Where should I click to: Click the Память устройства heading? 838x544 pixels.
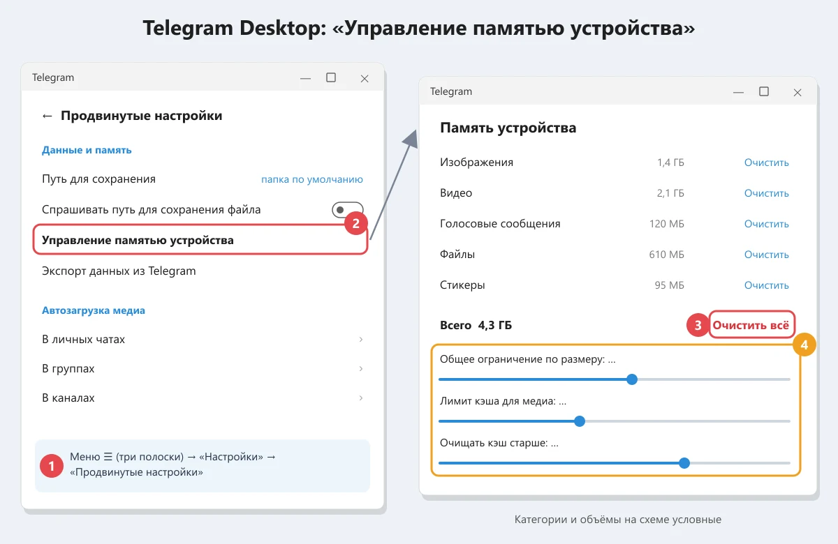pyautogui.click(x=508, y=128)
